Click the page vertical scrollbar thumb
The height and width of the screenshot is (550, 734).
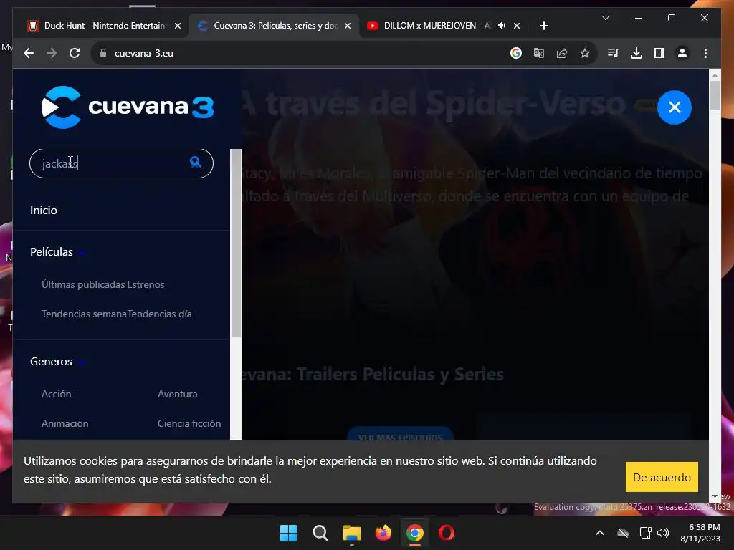(715, 95)
